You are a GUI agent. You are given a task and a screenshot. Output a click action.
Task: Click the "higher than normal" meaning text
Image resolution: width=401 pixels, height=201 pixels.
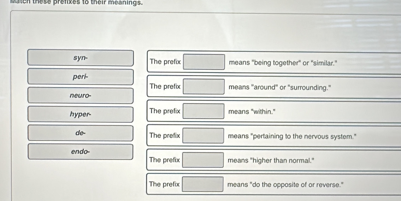[x=272, y=161]
